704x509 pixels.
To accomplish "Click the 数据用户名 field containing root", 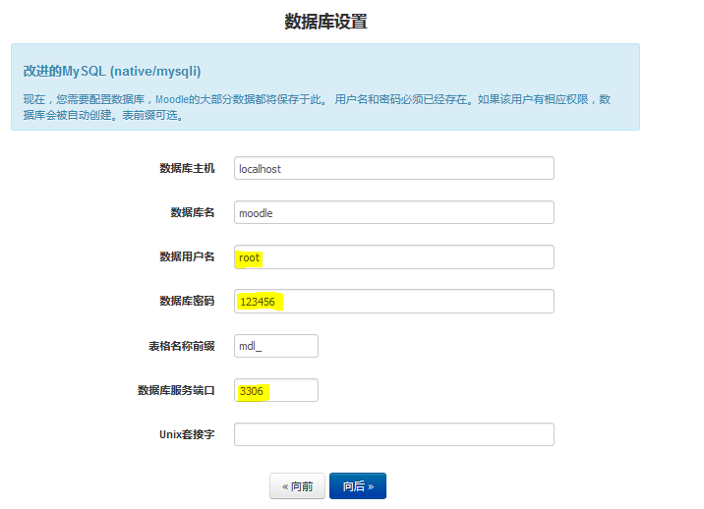I will tap(393, 257).
